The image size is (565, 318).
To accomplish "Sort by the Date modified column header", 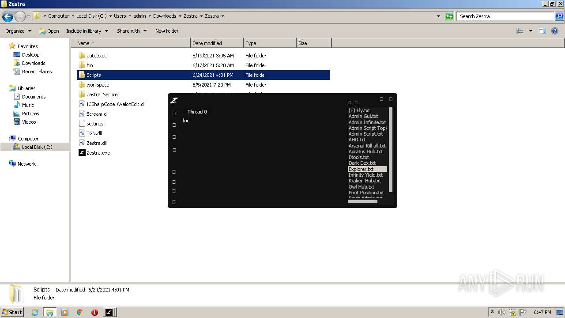I will tap(217, 43).
